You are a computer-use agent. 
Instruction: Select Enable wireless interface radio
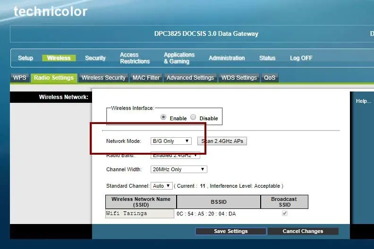163,117
